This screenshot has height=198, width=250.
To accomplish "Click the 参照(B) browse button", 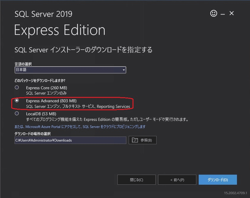I will pos(143,140).
